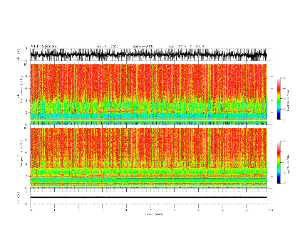This screenshot has width=305, height=236.
Task: Click time axis tick label "8"
Action: 223,210
